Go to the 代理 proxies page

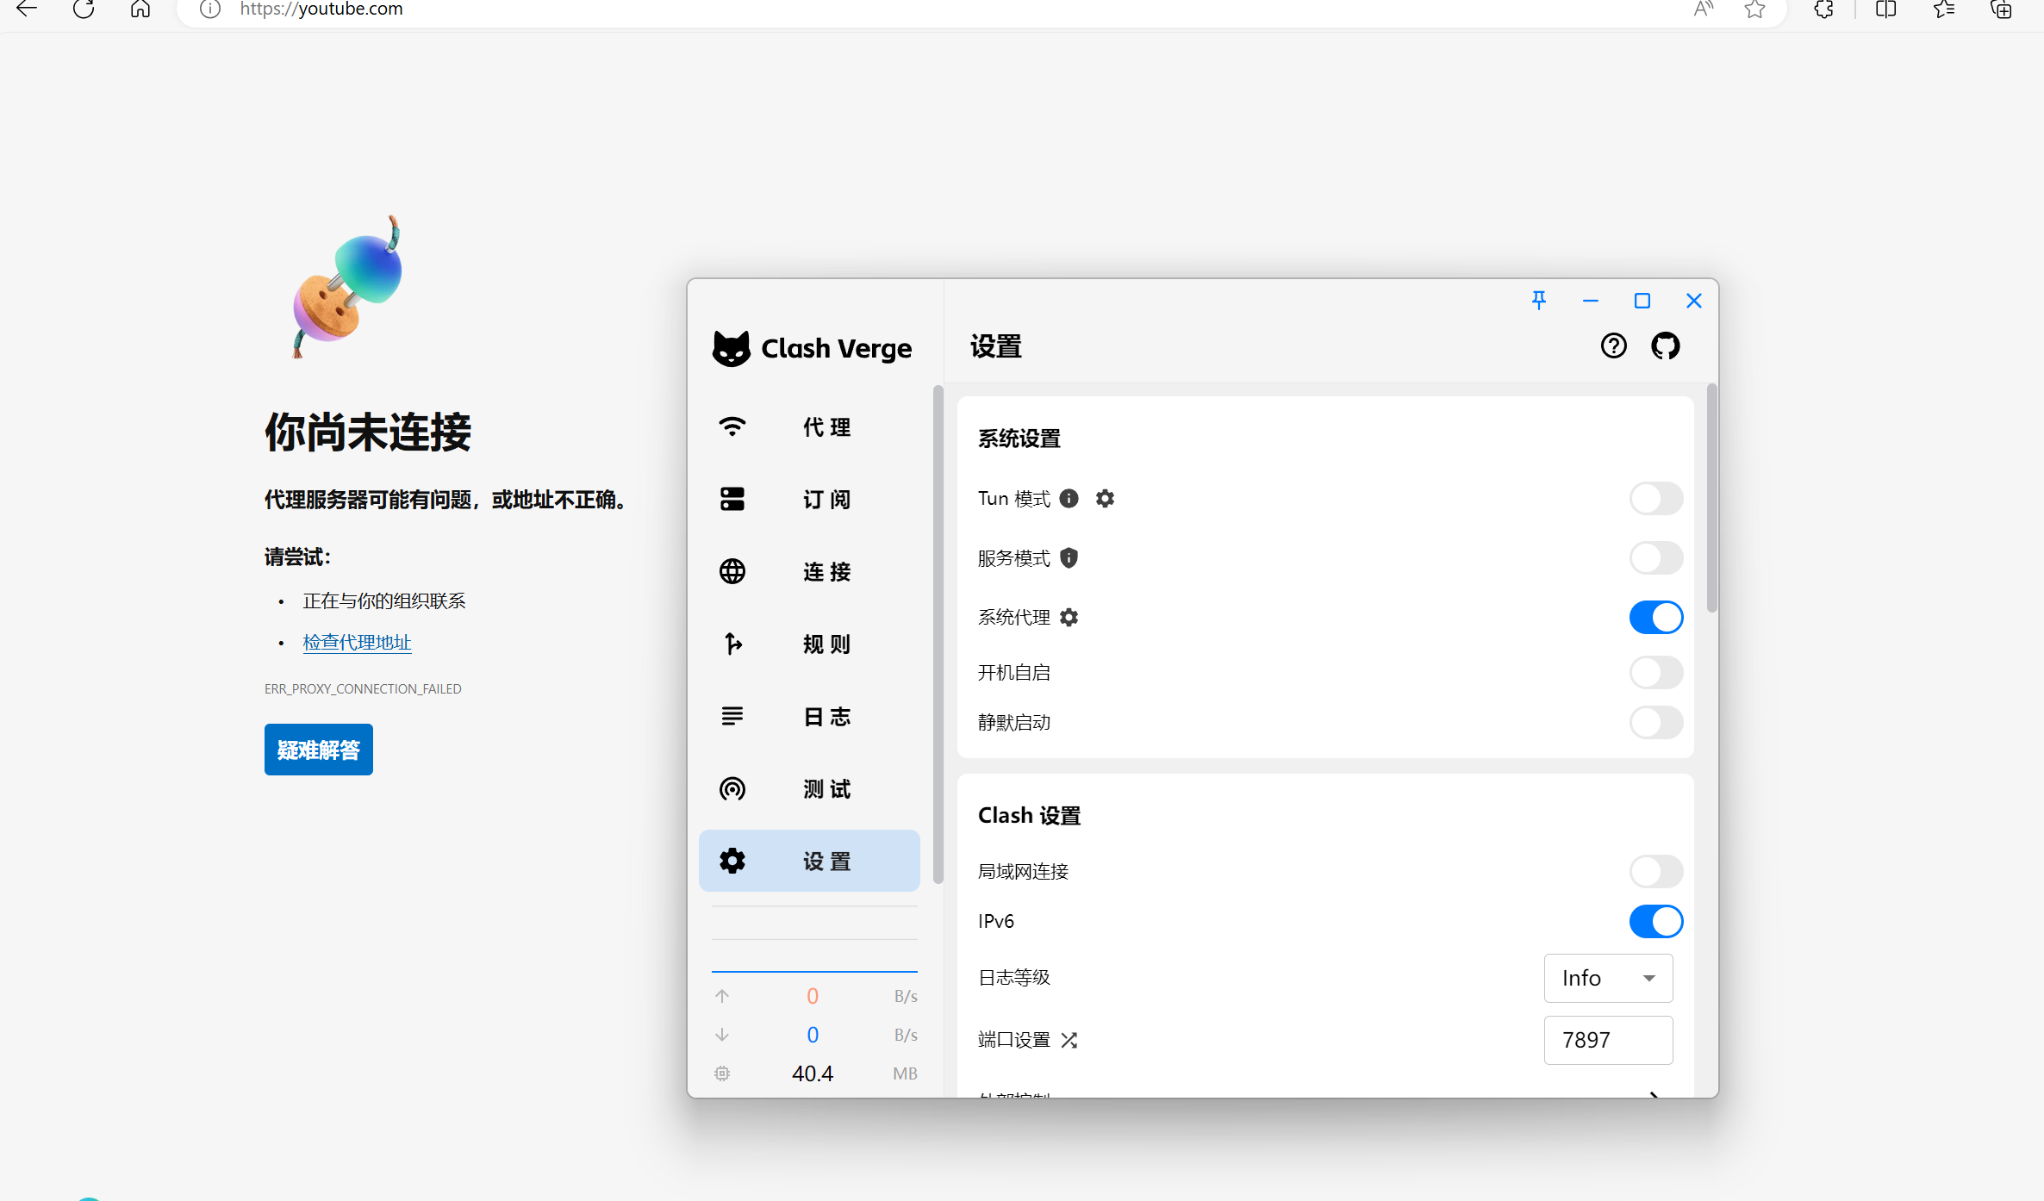point(809,426)
